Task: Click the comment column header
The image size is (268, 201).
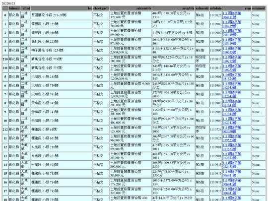Action: click(259, 8)
